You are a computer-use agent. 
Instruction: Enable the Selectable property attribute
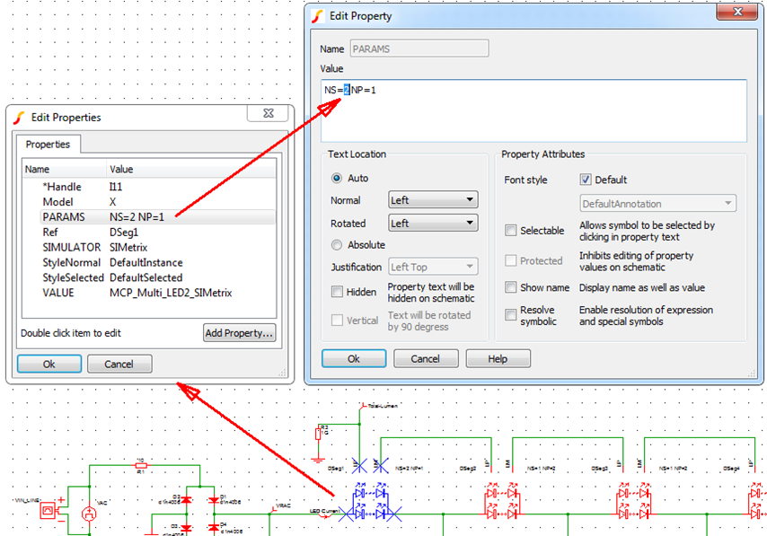[x=510, y=231]
